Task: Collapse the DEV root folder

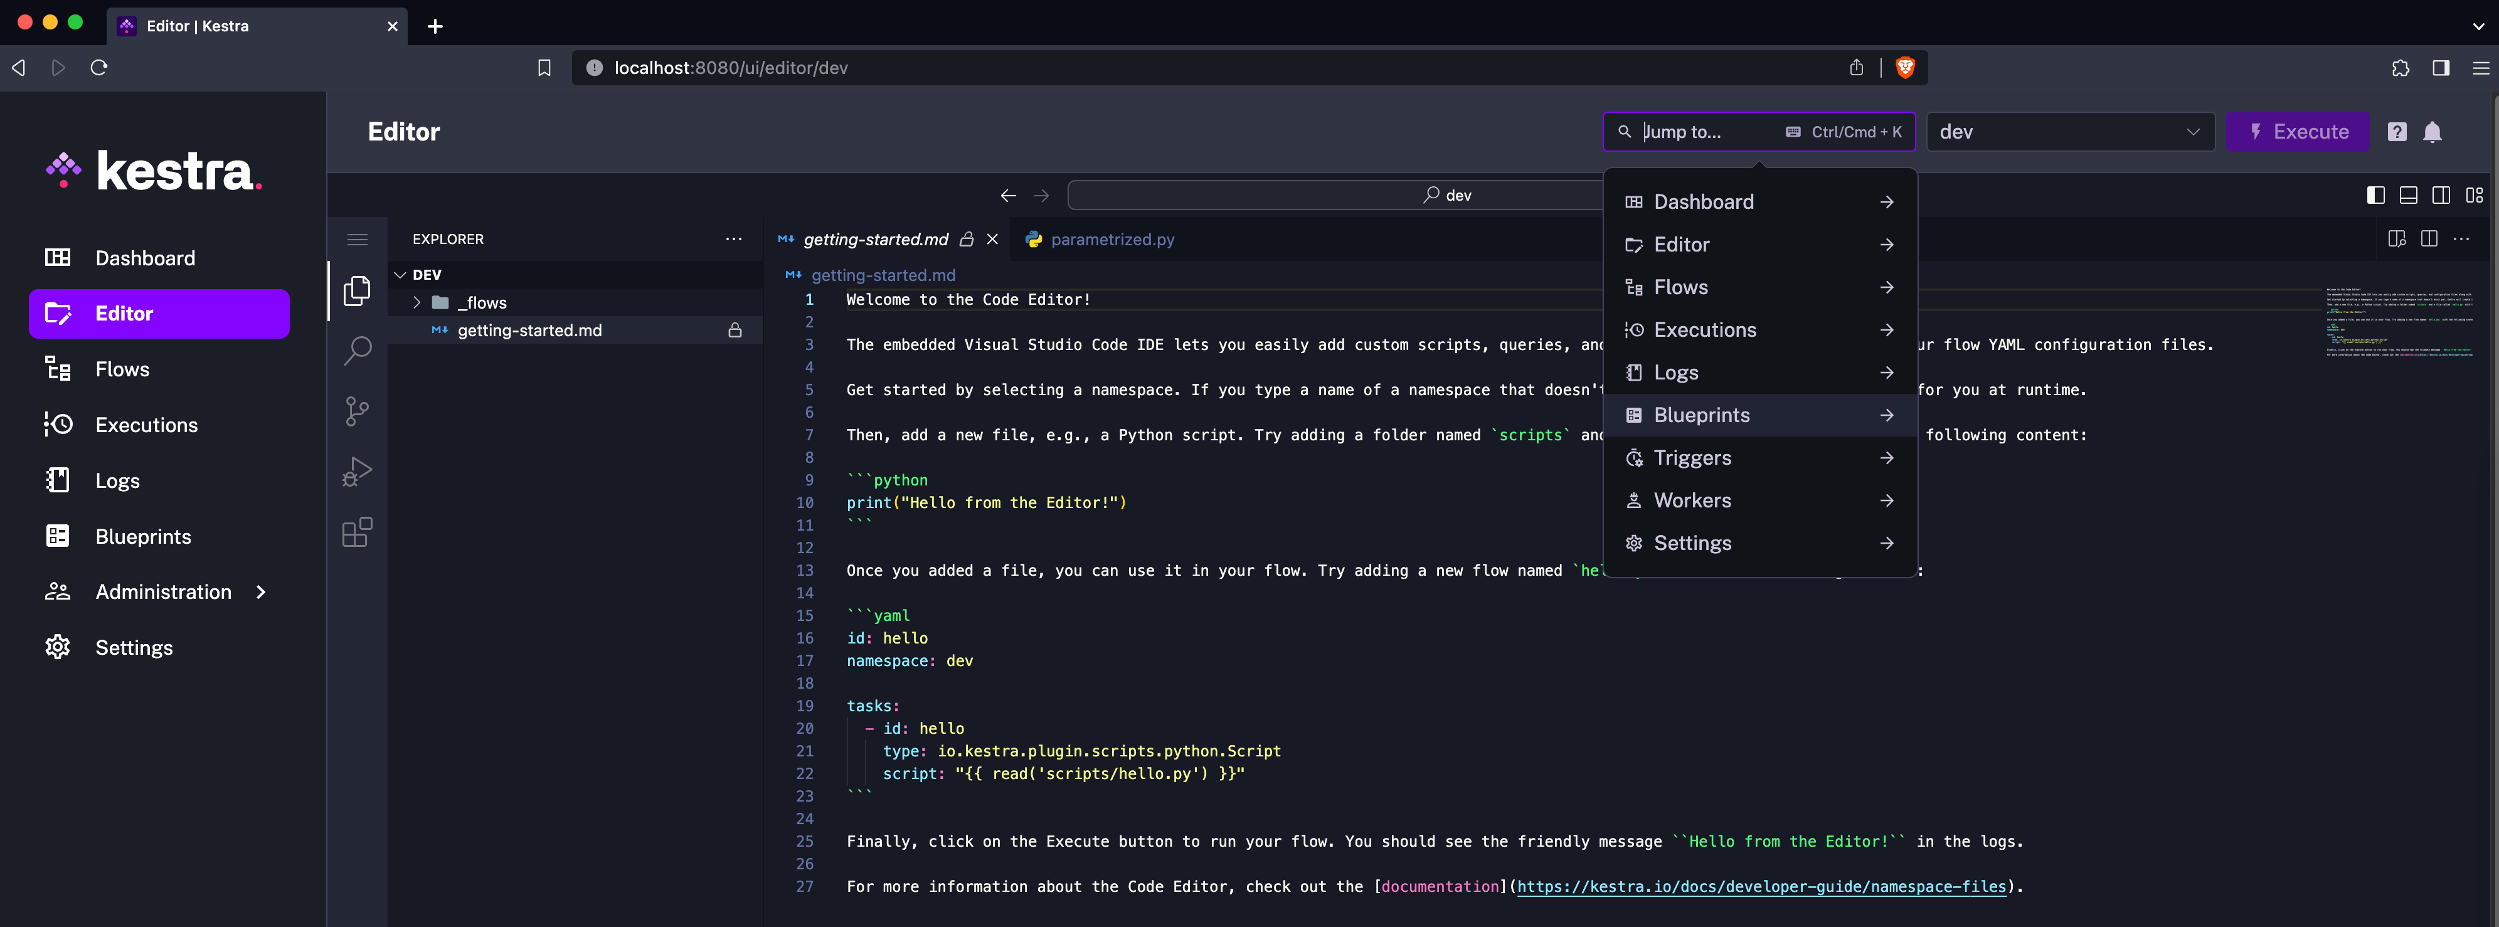Action: click(x=400, y=275)
